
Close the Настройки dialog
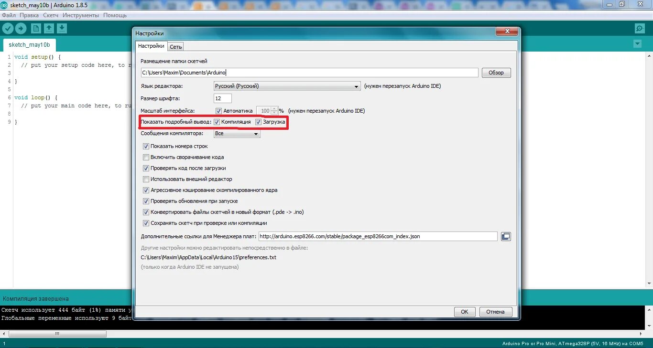pyautogui.click(x=507, y=32)
